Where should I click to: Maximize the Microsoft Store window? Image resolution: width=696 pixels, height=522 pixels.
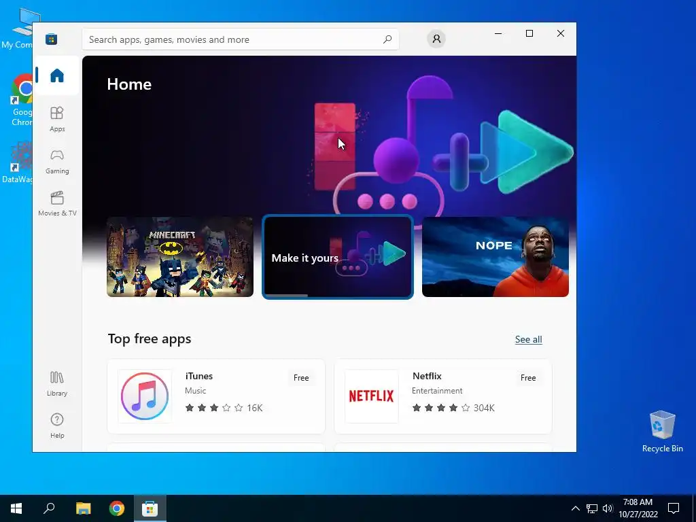pyautogui.click(x=529, y=33)
